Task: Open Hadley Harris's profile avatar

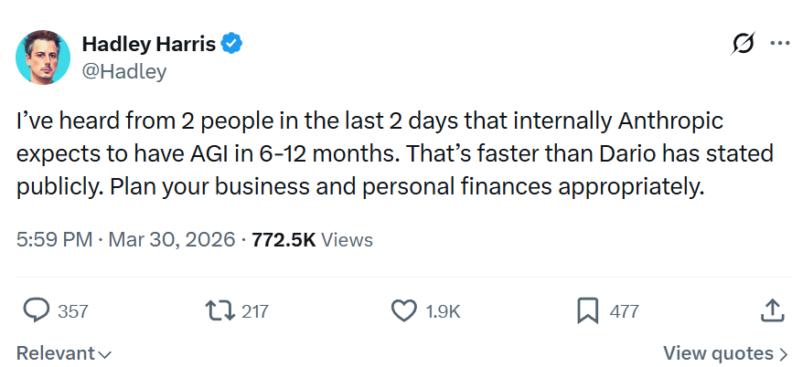Action: tap(43, 57)
